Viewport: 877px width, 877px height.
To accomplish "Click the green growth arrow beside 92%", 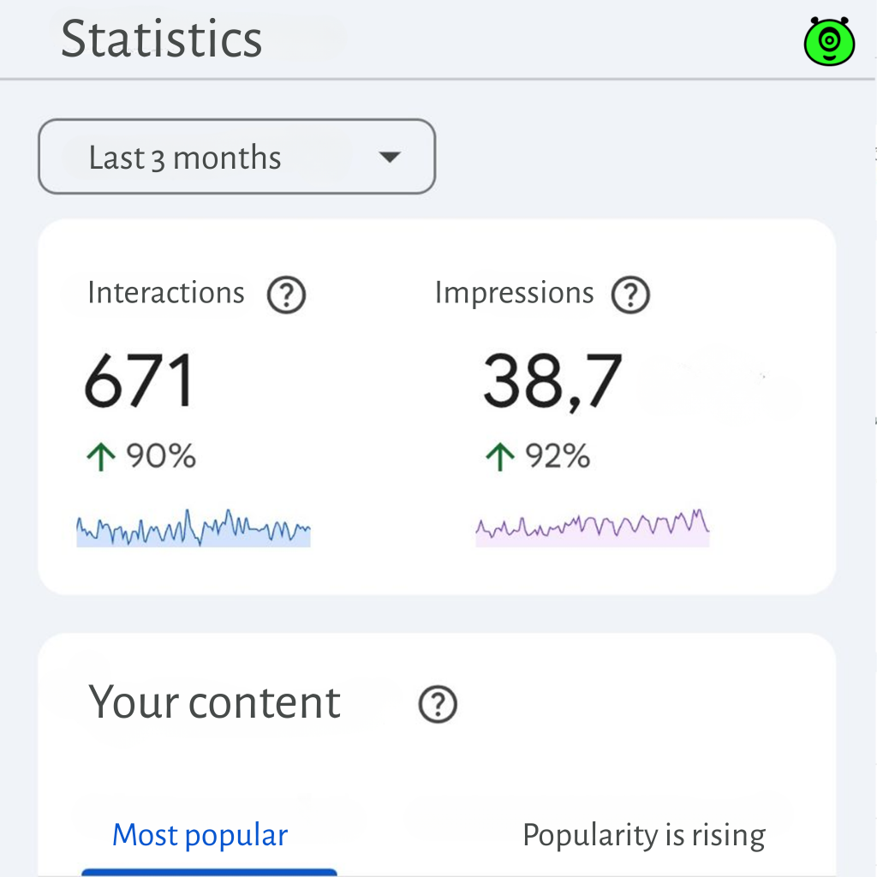I will [x=498, y=456].
